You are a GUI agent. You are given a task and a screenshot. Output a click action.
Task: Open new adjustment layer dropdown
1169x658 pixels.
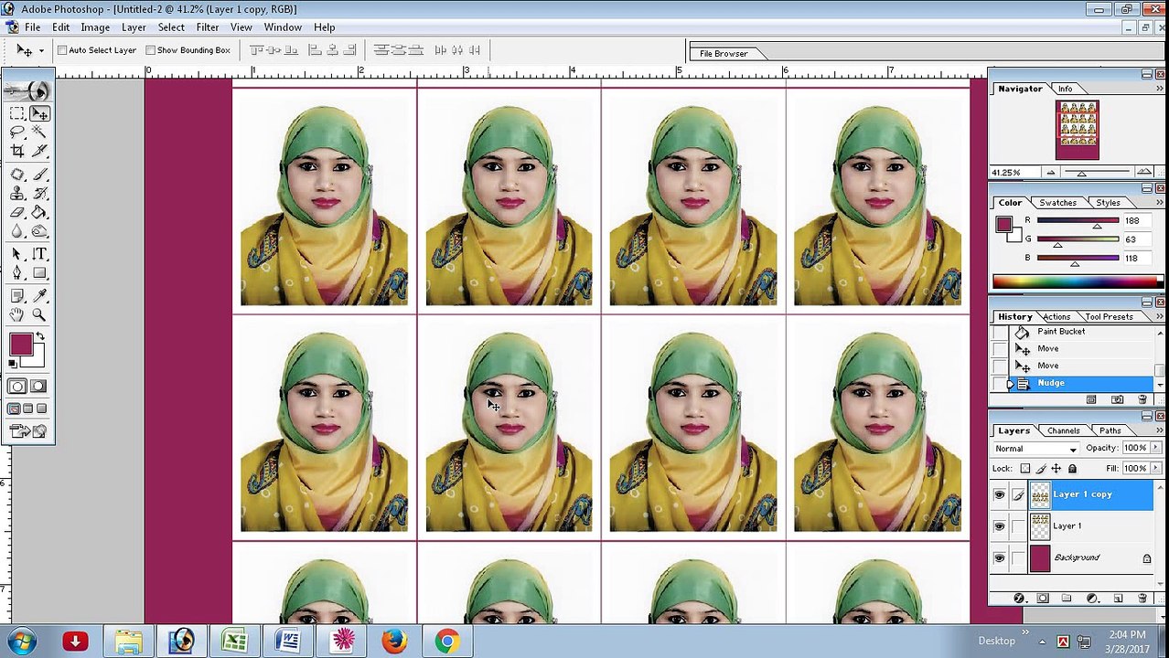tap(1092, 599)
